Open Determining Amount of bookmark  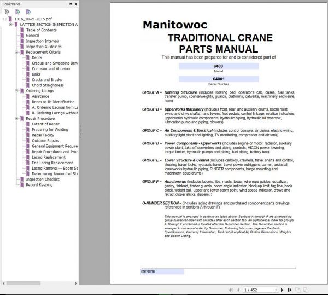(x=55, y=174)
